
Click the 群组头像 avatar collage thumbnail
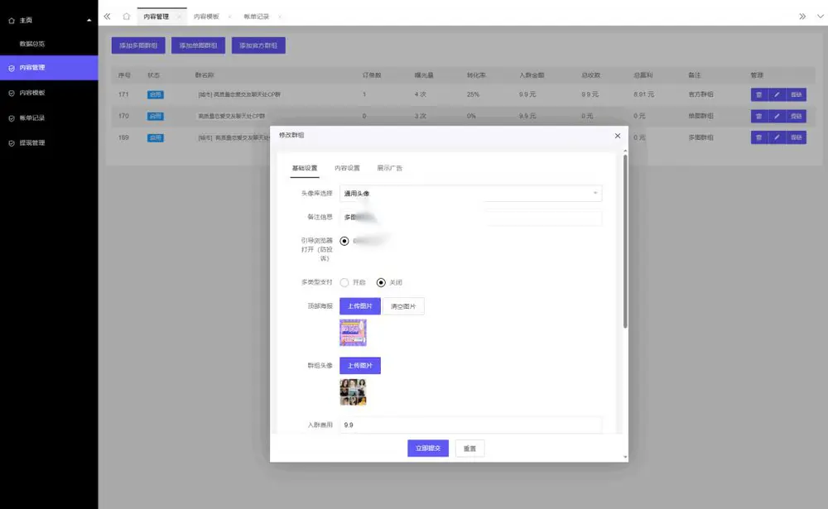pos(353,391)
